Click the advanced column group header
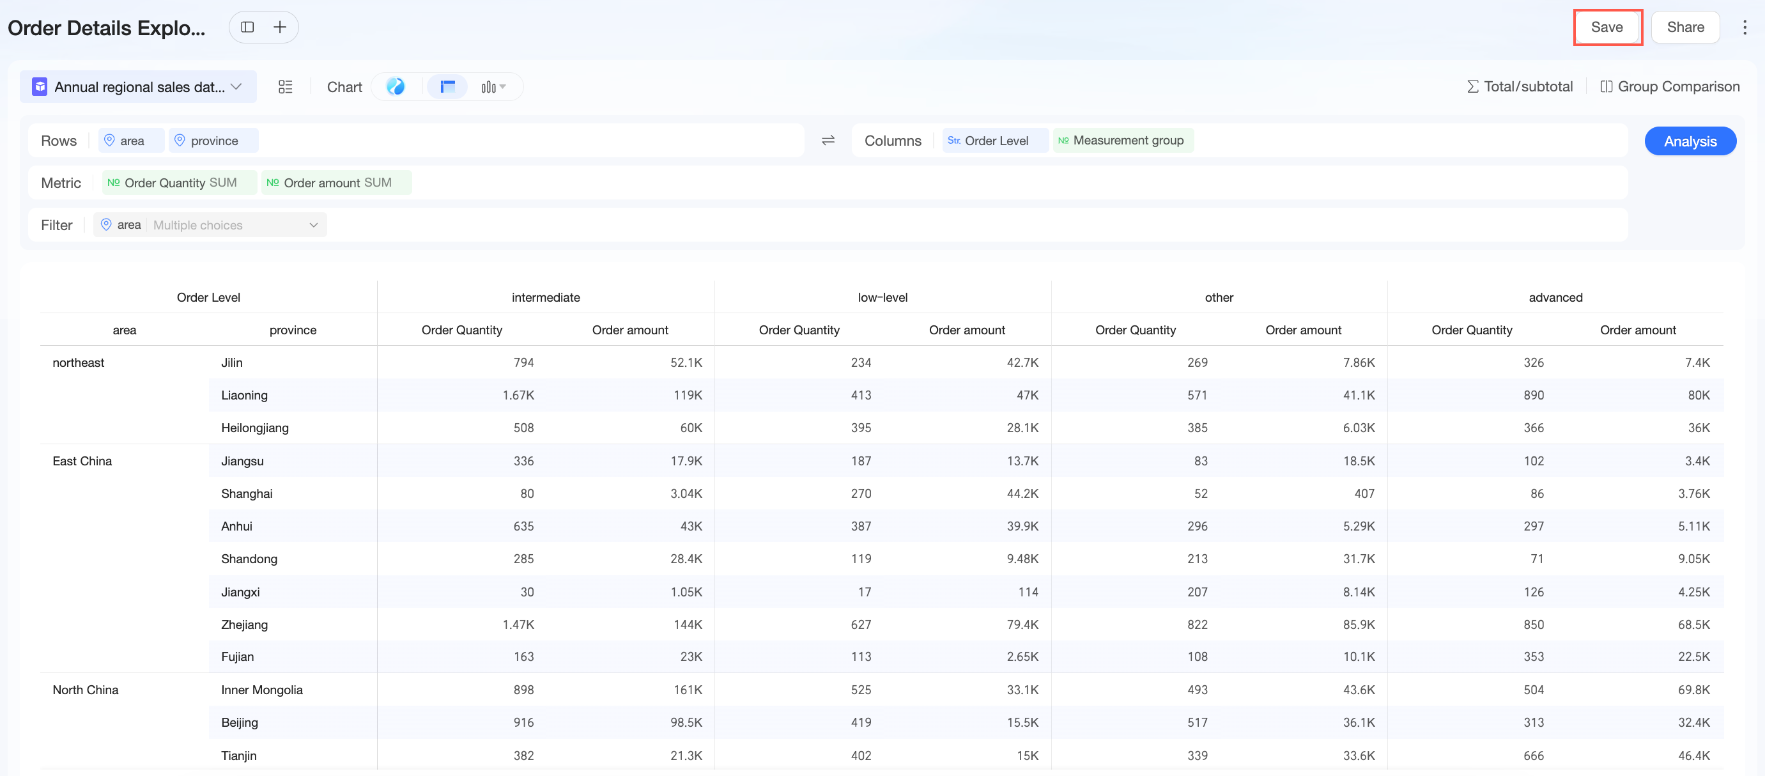Viewport: 1765px width, 776px height. click(1555, 297)
